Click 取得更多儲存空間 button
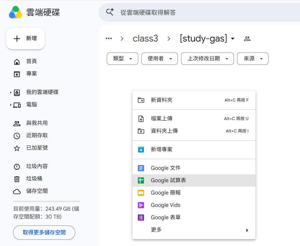This screenshot has width=300, height=246. point(44,232)
